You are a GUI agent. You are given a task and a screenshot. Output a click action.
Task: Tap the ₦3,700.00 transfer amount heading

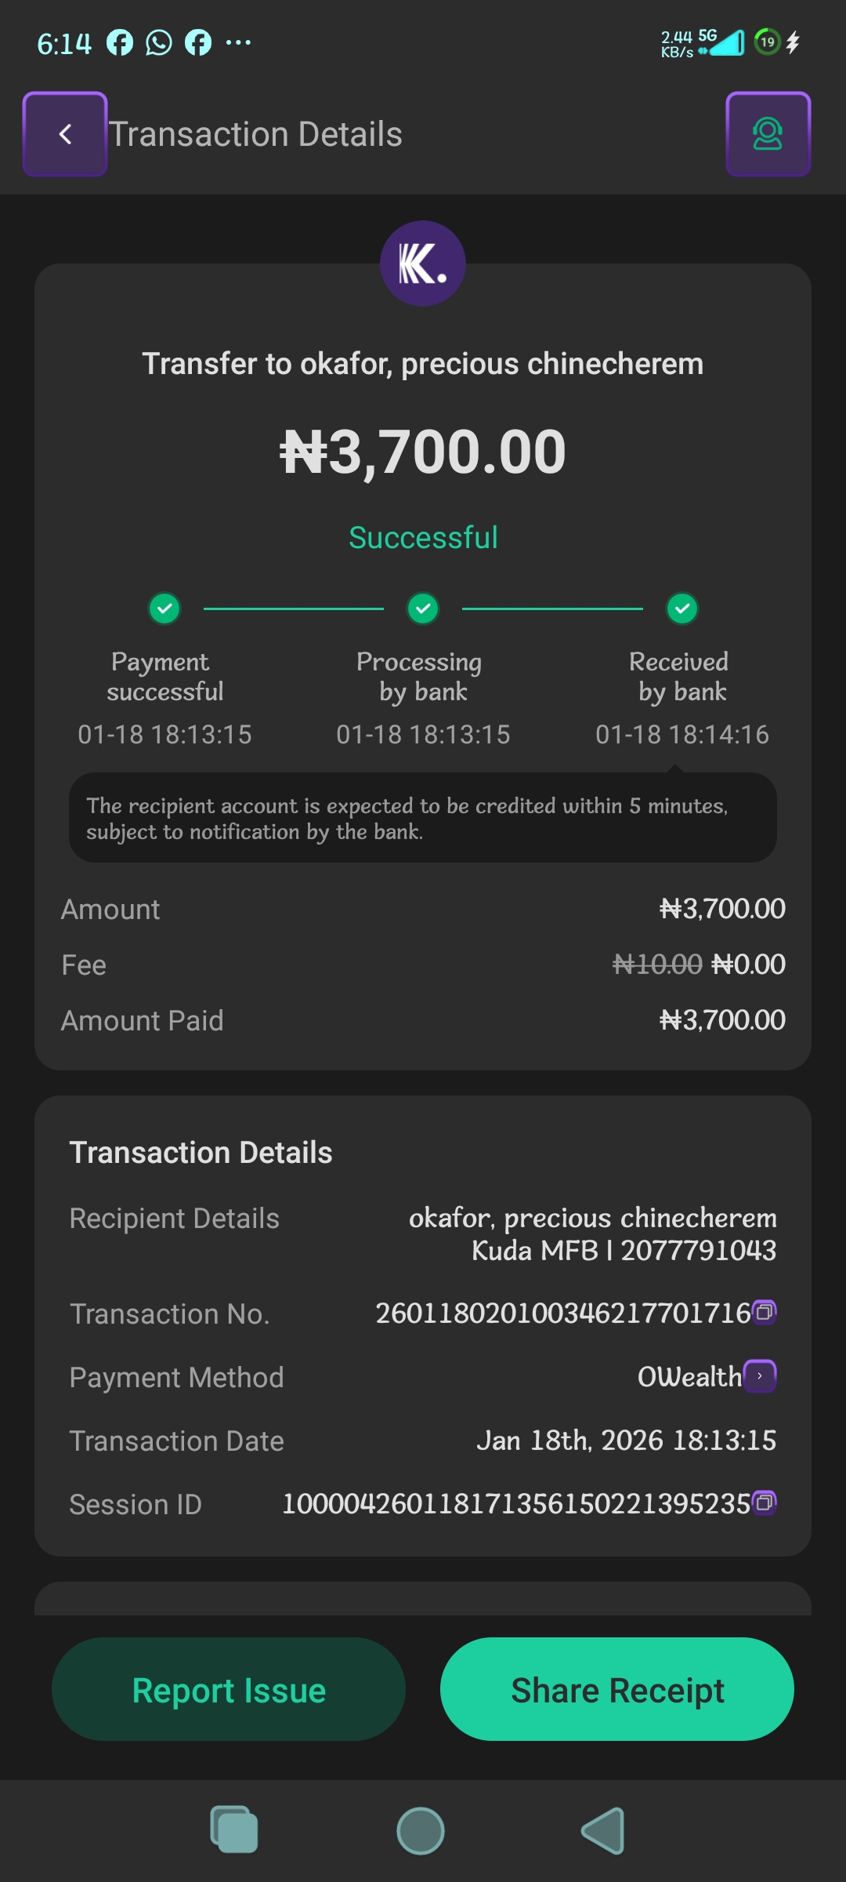(x=423, y=452)
